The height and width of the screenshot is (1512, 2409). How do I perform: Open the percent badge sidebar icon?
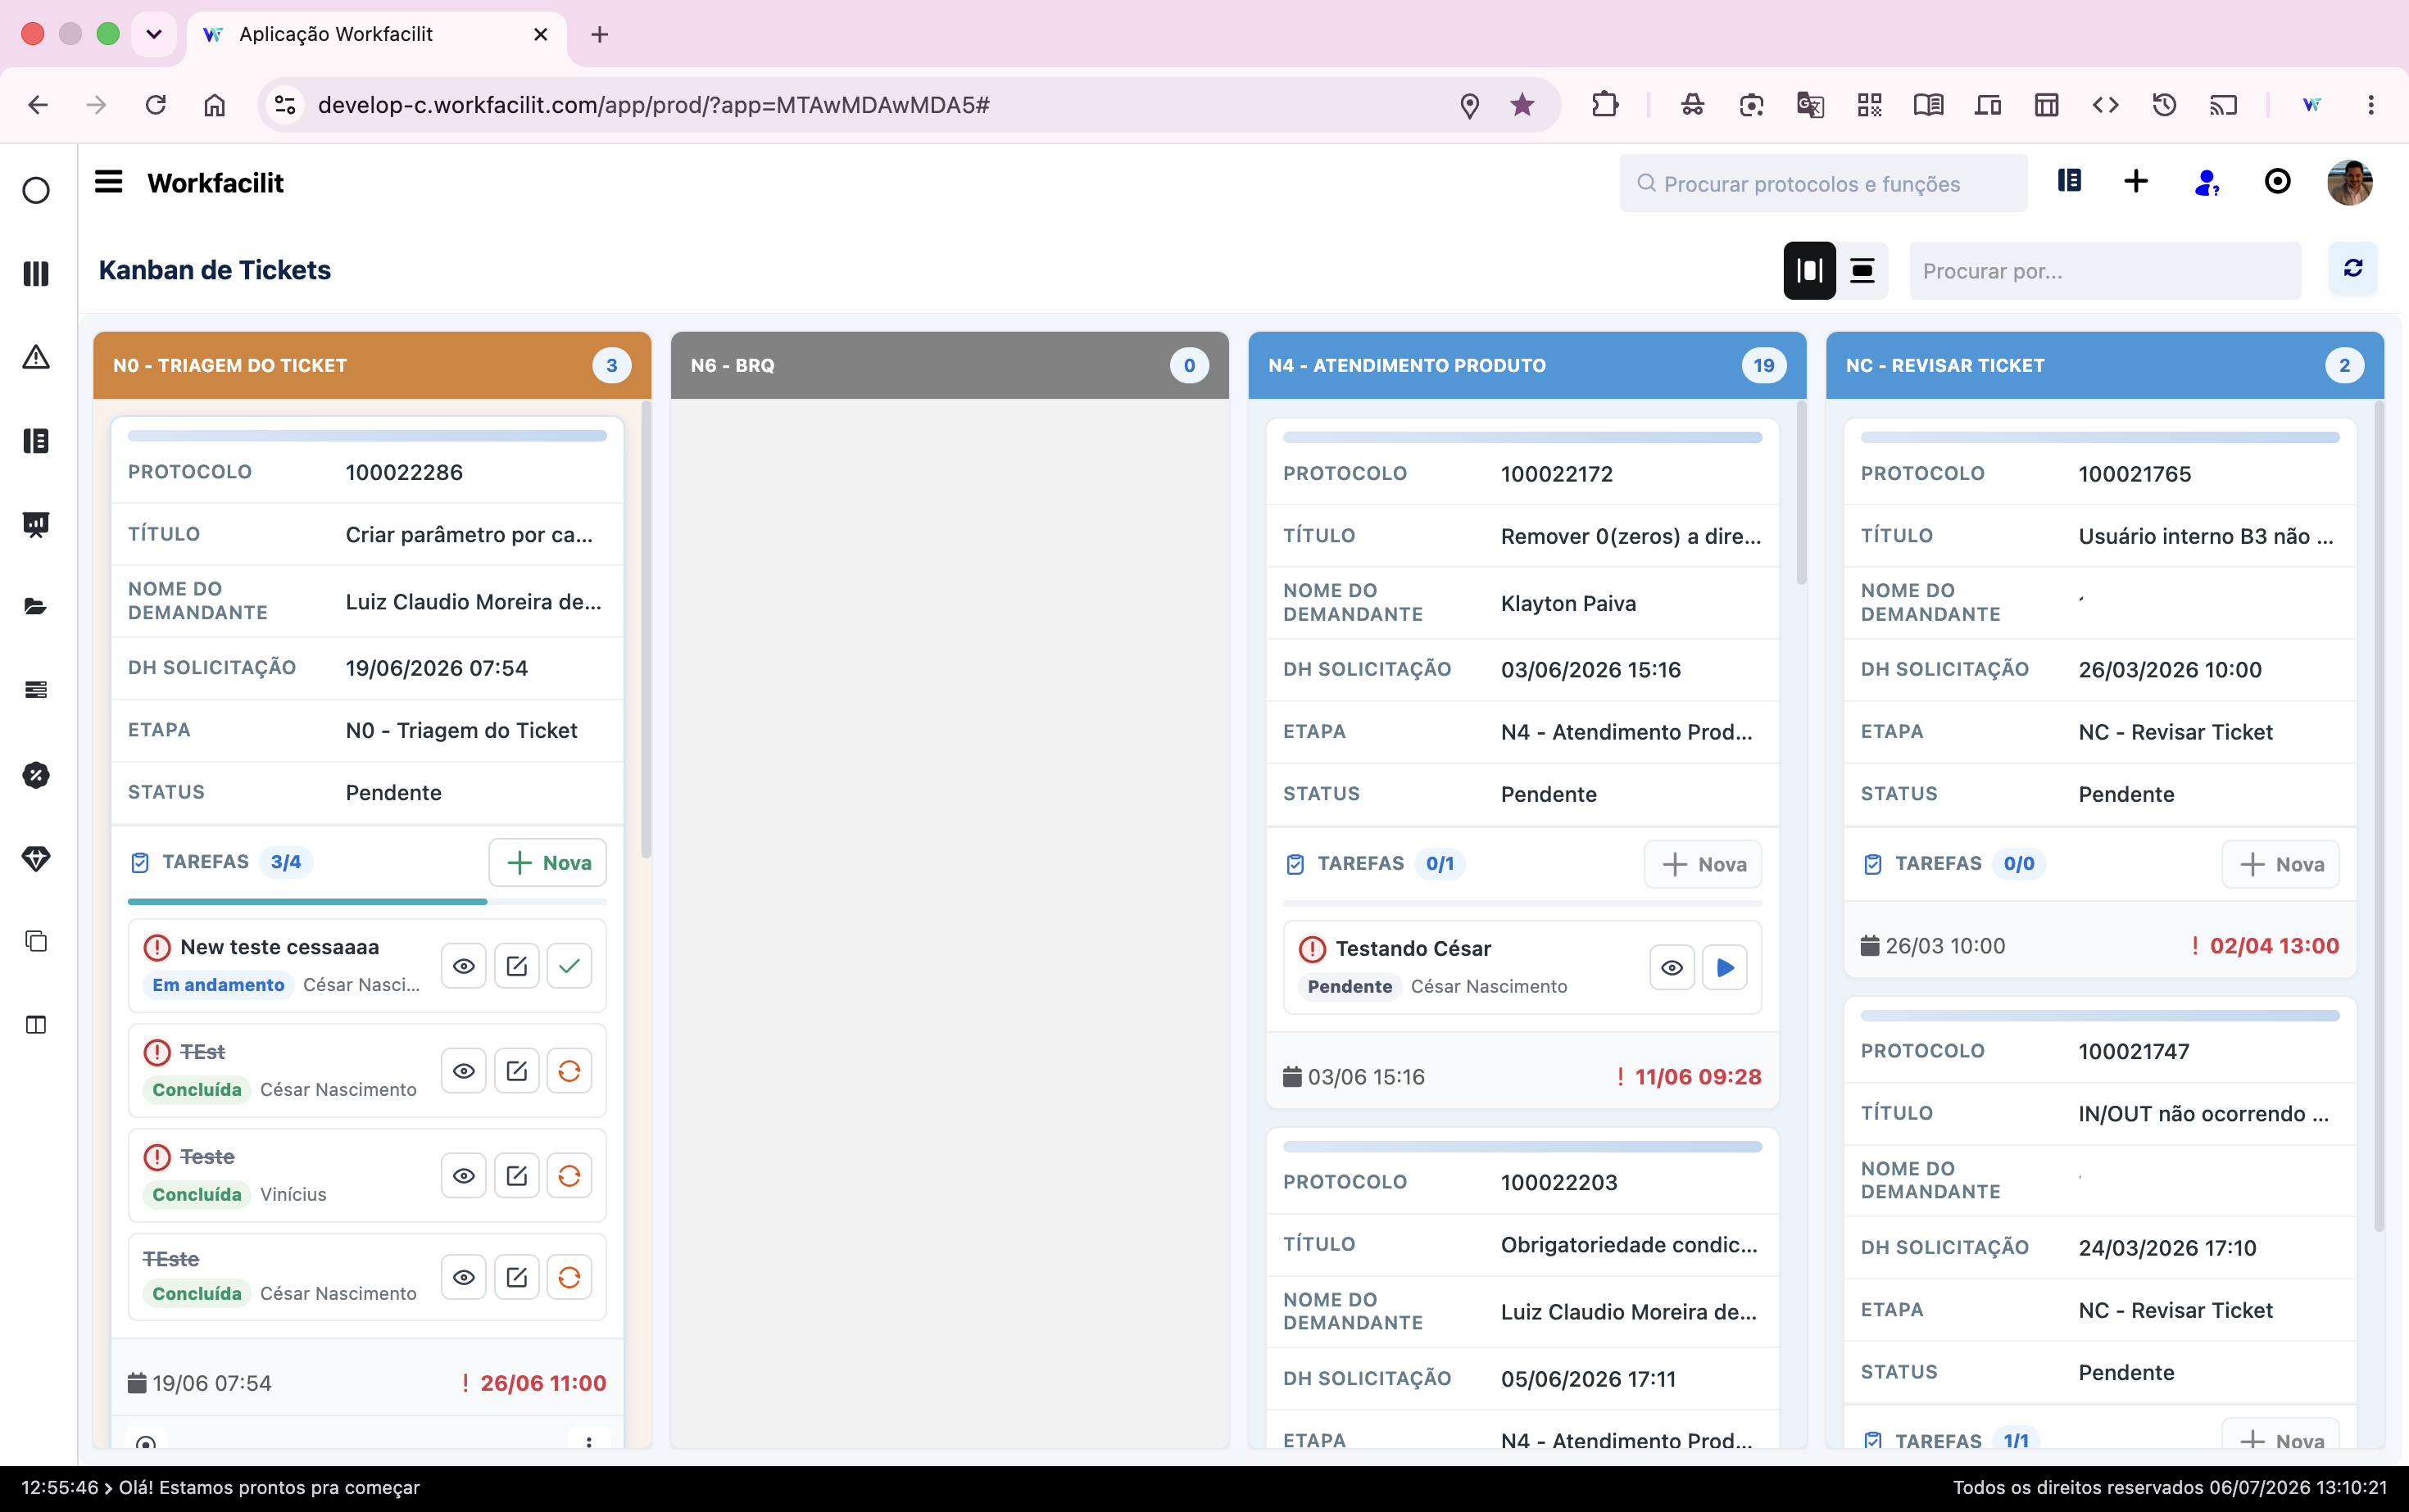tap(36, 774)
